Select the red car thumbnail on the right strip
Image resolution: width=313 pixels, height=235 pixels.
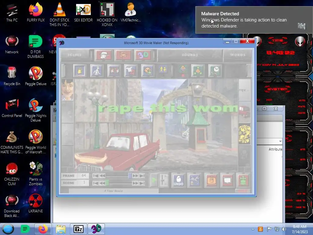click(245, 111)
